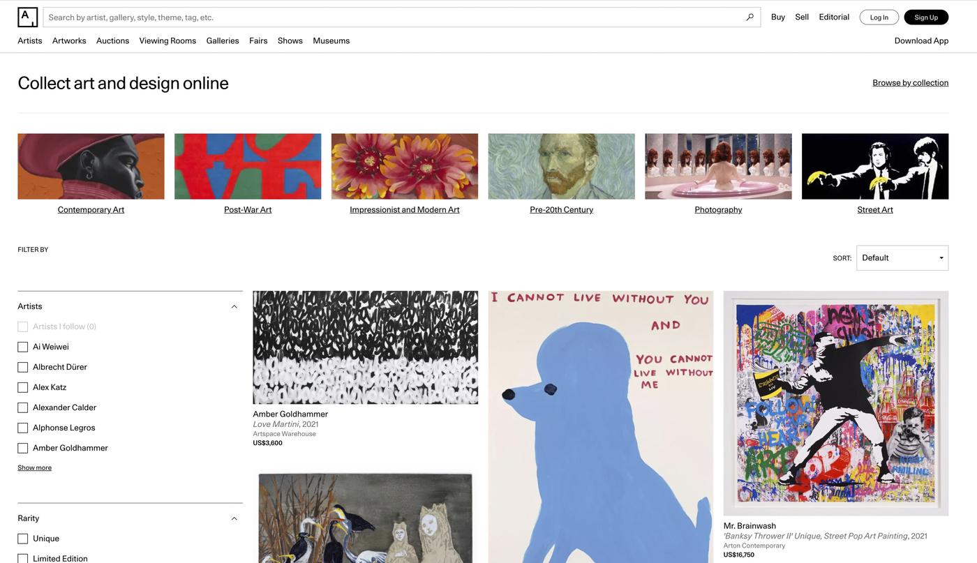
Task: Go to Museums section
Action: [331, 40]
